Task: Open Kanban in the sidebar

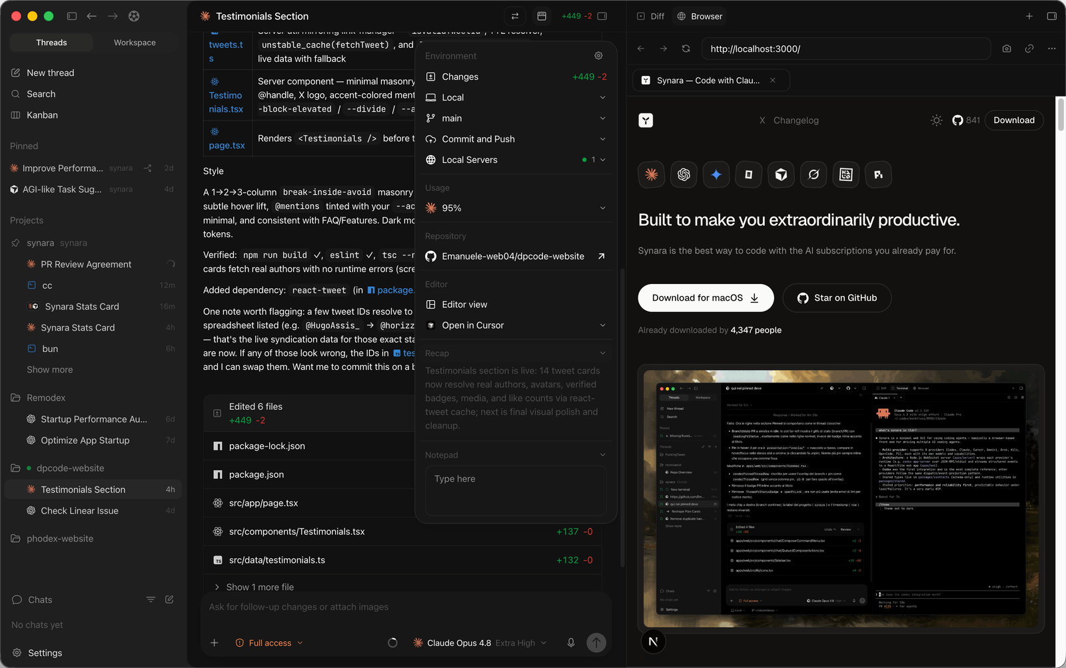Action: [42, 115]
